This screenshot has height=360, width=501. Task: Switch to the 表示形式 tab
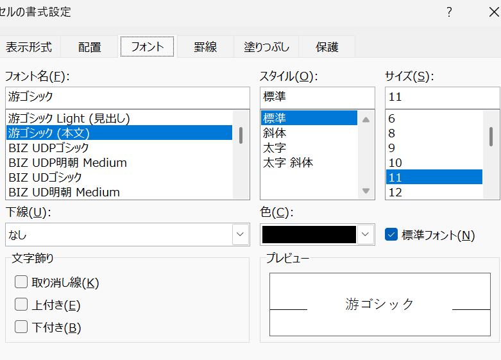(x=28, y=47)
